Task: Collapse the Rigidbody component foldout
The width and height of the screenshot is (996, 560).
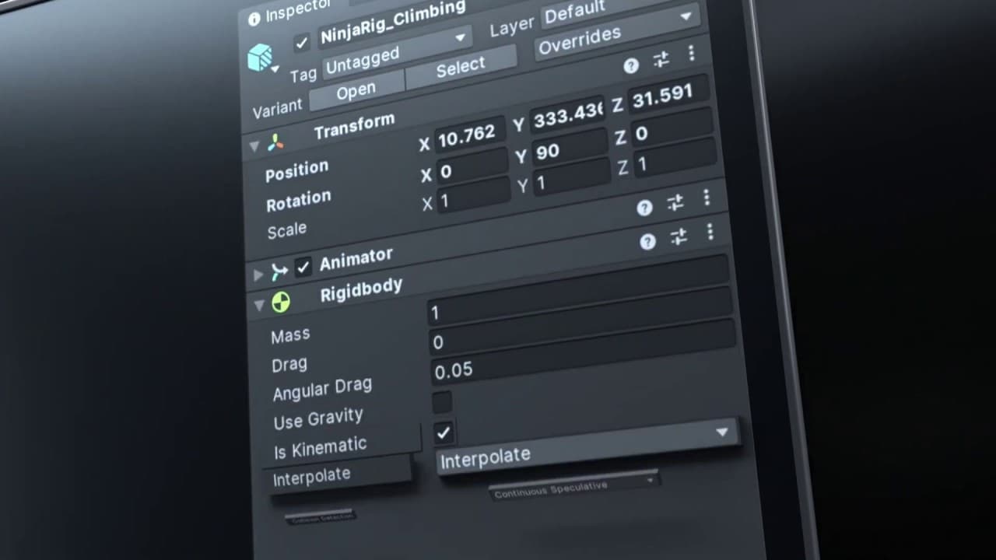Action: click(260, 306)
